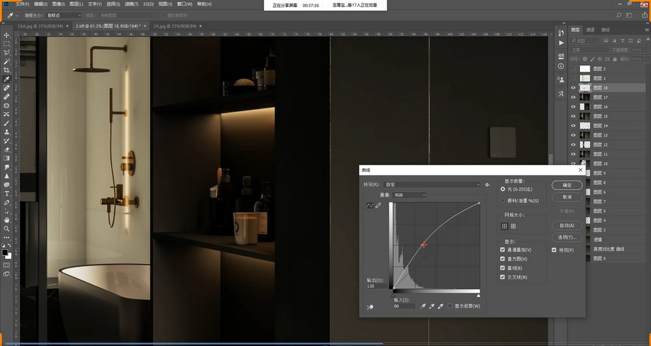Select Light (0-255) radio option

coord(503,189)
